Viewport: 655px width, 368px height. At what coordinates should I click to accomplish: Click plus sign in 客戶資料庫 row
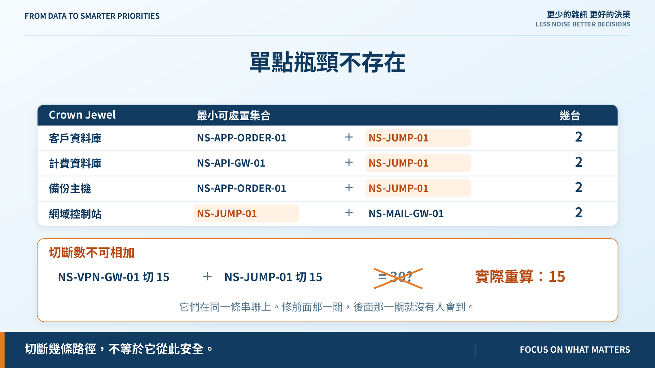[x=349, y=137]
